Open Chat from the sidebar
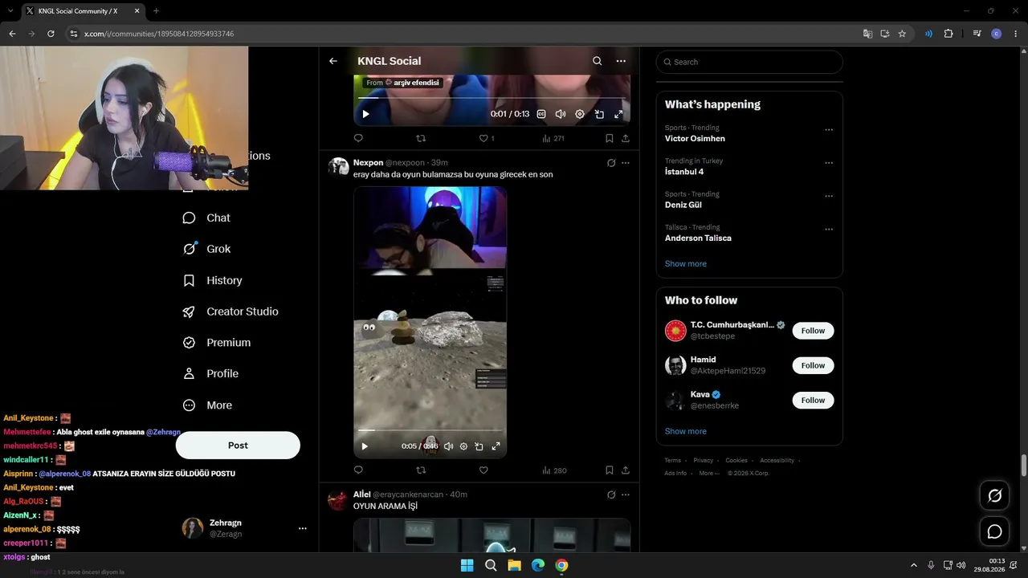The width and height of the screenshot is (1028, 578). click(x=206, y=218)
